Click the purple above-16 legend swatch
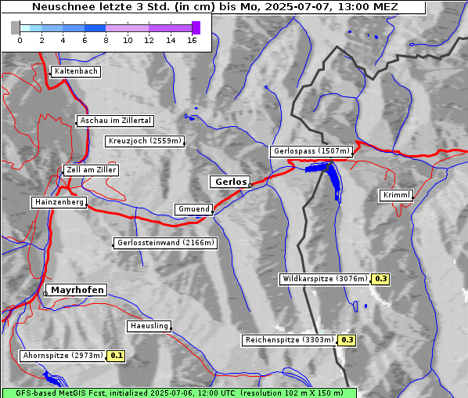468x398 pixels. pos(196,27)
